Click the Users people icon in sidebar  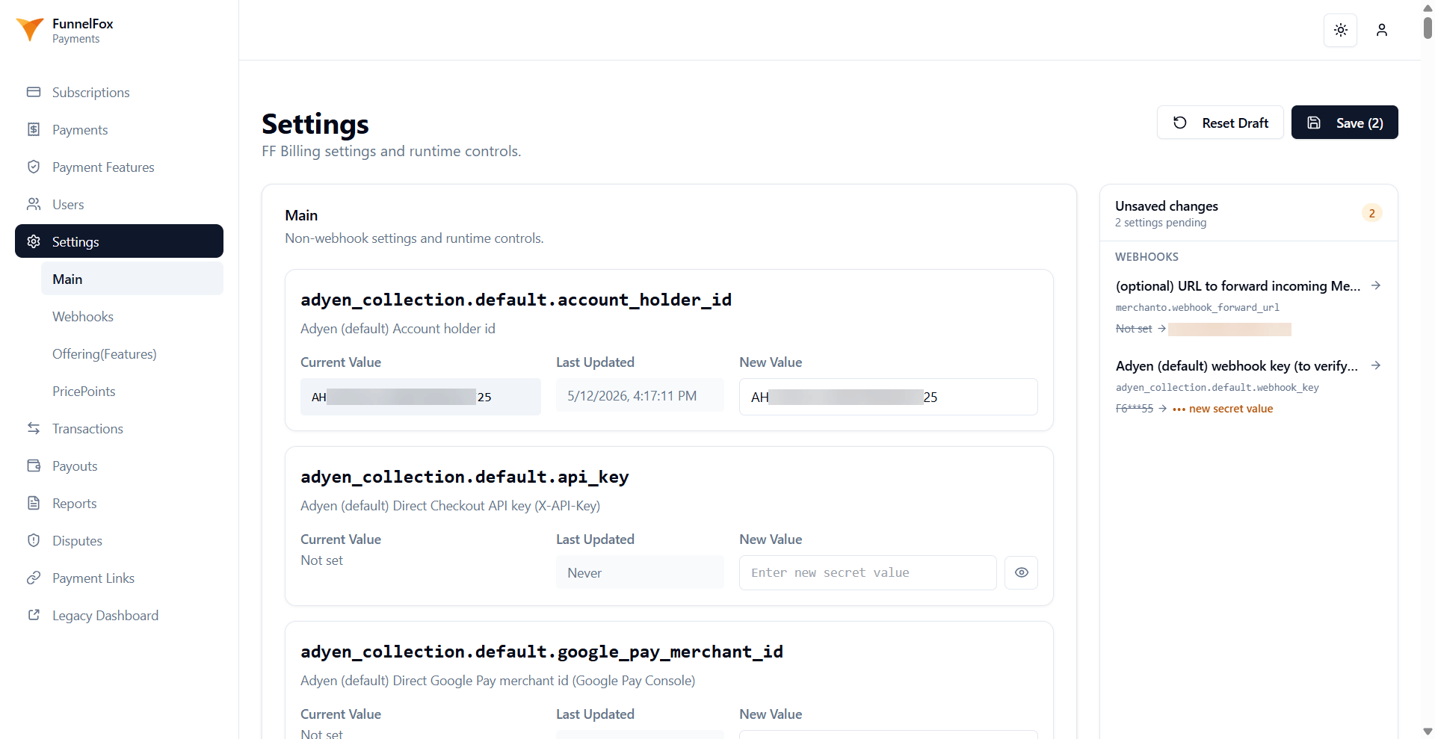[34, 204]
